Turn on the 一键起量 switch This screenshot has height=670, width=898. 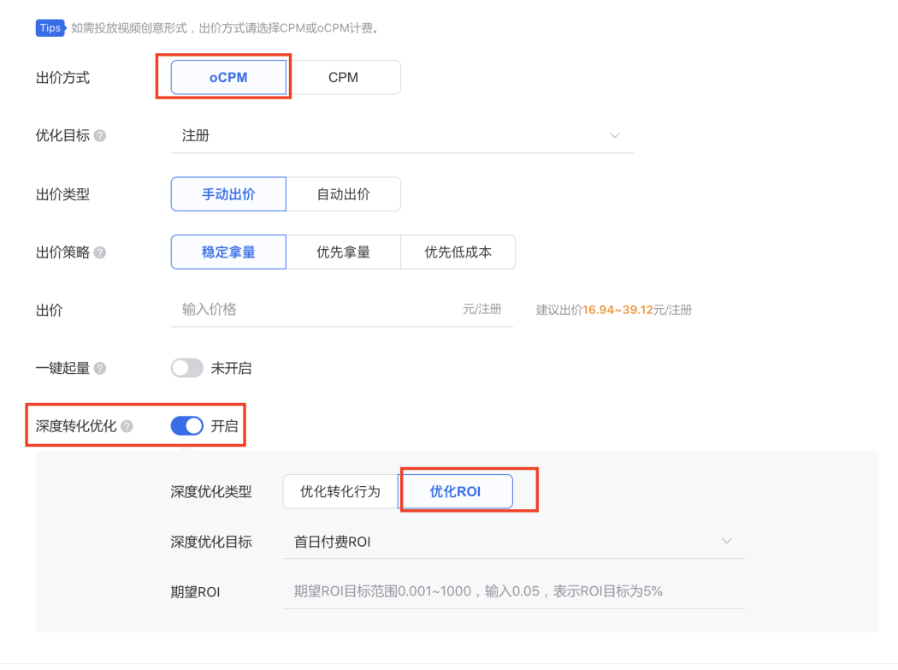(186, 368)
